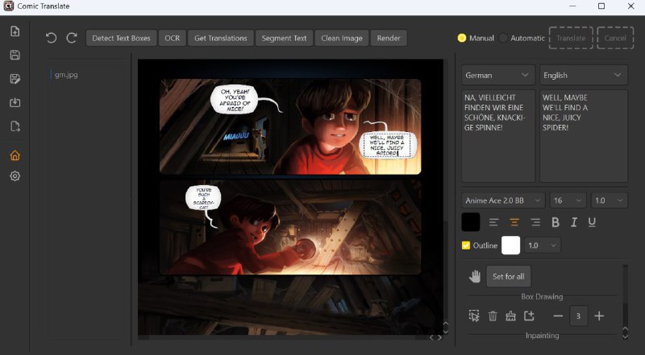Select the pan hand tool
Screen dimensions: 645x355
click(475, 276)
